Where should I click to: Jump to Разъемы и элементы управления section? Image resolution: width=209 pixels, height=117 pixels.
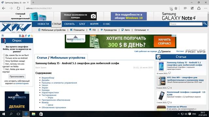tap(59, 83)
